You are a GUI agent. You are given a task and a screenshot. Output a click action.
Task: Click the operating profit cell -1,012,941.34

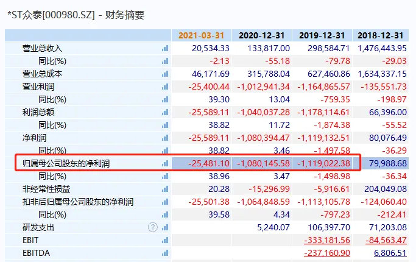pos(264,87)
